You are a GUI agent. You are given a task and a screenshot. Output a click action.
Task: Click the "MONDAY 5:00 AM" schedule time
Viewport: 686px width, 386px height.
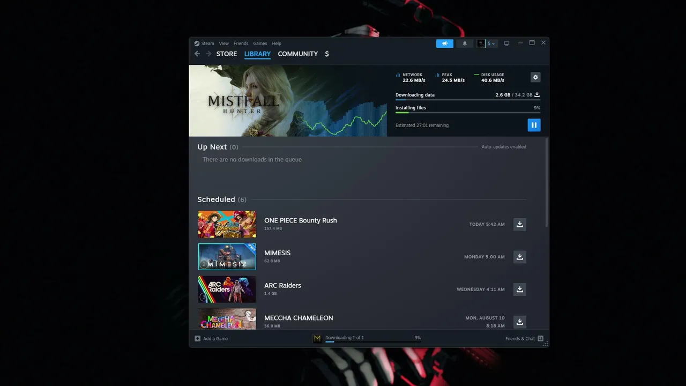tap(484, 257)
